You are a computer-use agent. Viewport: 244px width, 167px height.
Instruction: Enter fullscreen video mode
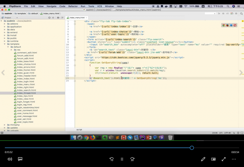tap(224, 159)
